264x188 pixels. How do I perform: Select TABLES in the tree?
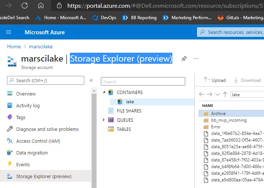(x=124, y=129)
